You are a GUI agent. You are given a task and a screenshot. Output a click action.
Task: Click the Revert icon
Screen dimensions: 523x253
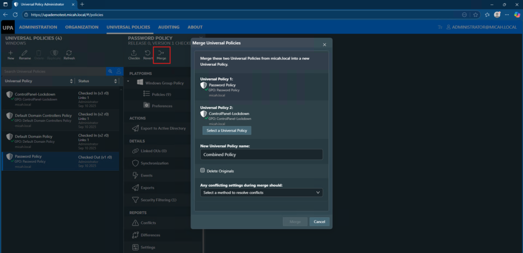(x=148, y=54)
